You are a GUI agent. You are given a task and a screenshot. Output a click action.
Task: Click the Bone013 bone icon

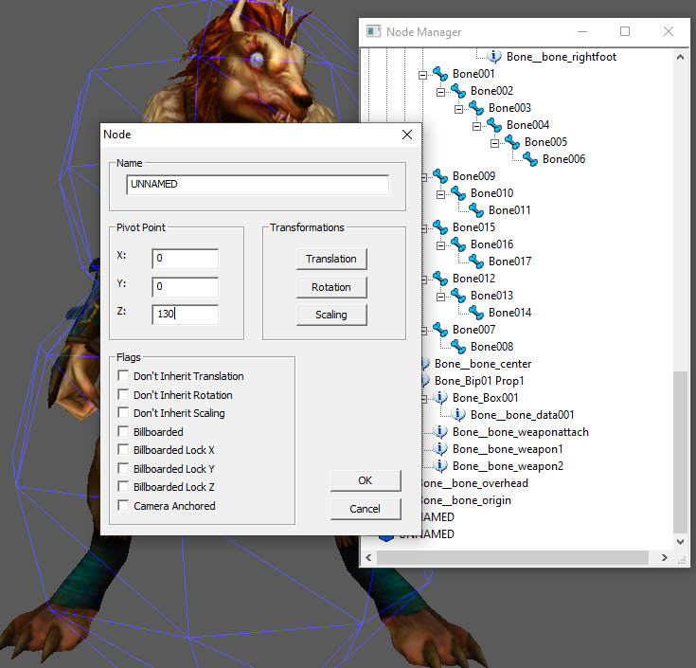click(x=458, y=296)
